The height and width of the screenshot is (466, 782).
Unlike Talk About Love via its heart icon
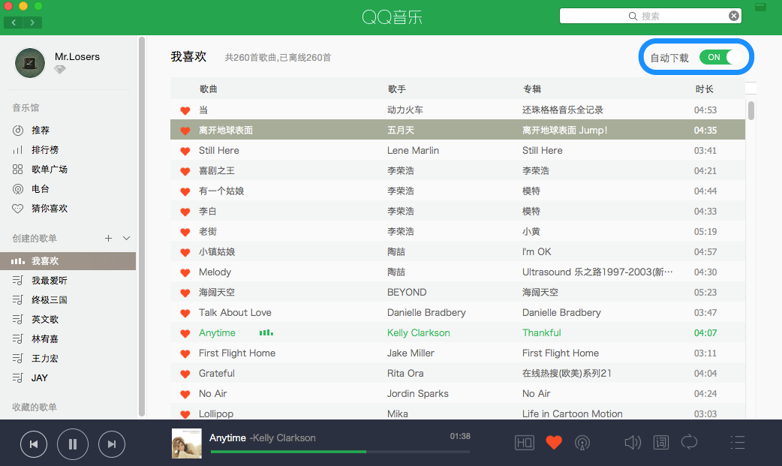185,314
